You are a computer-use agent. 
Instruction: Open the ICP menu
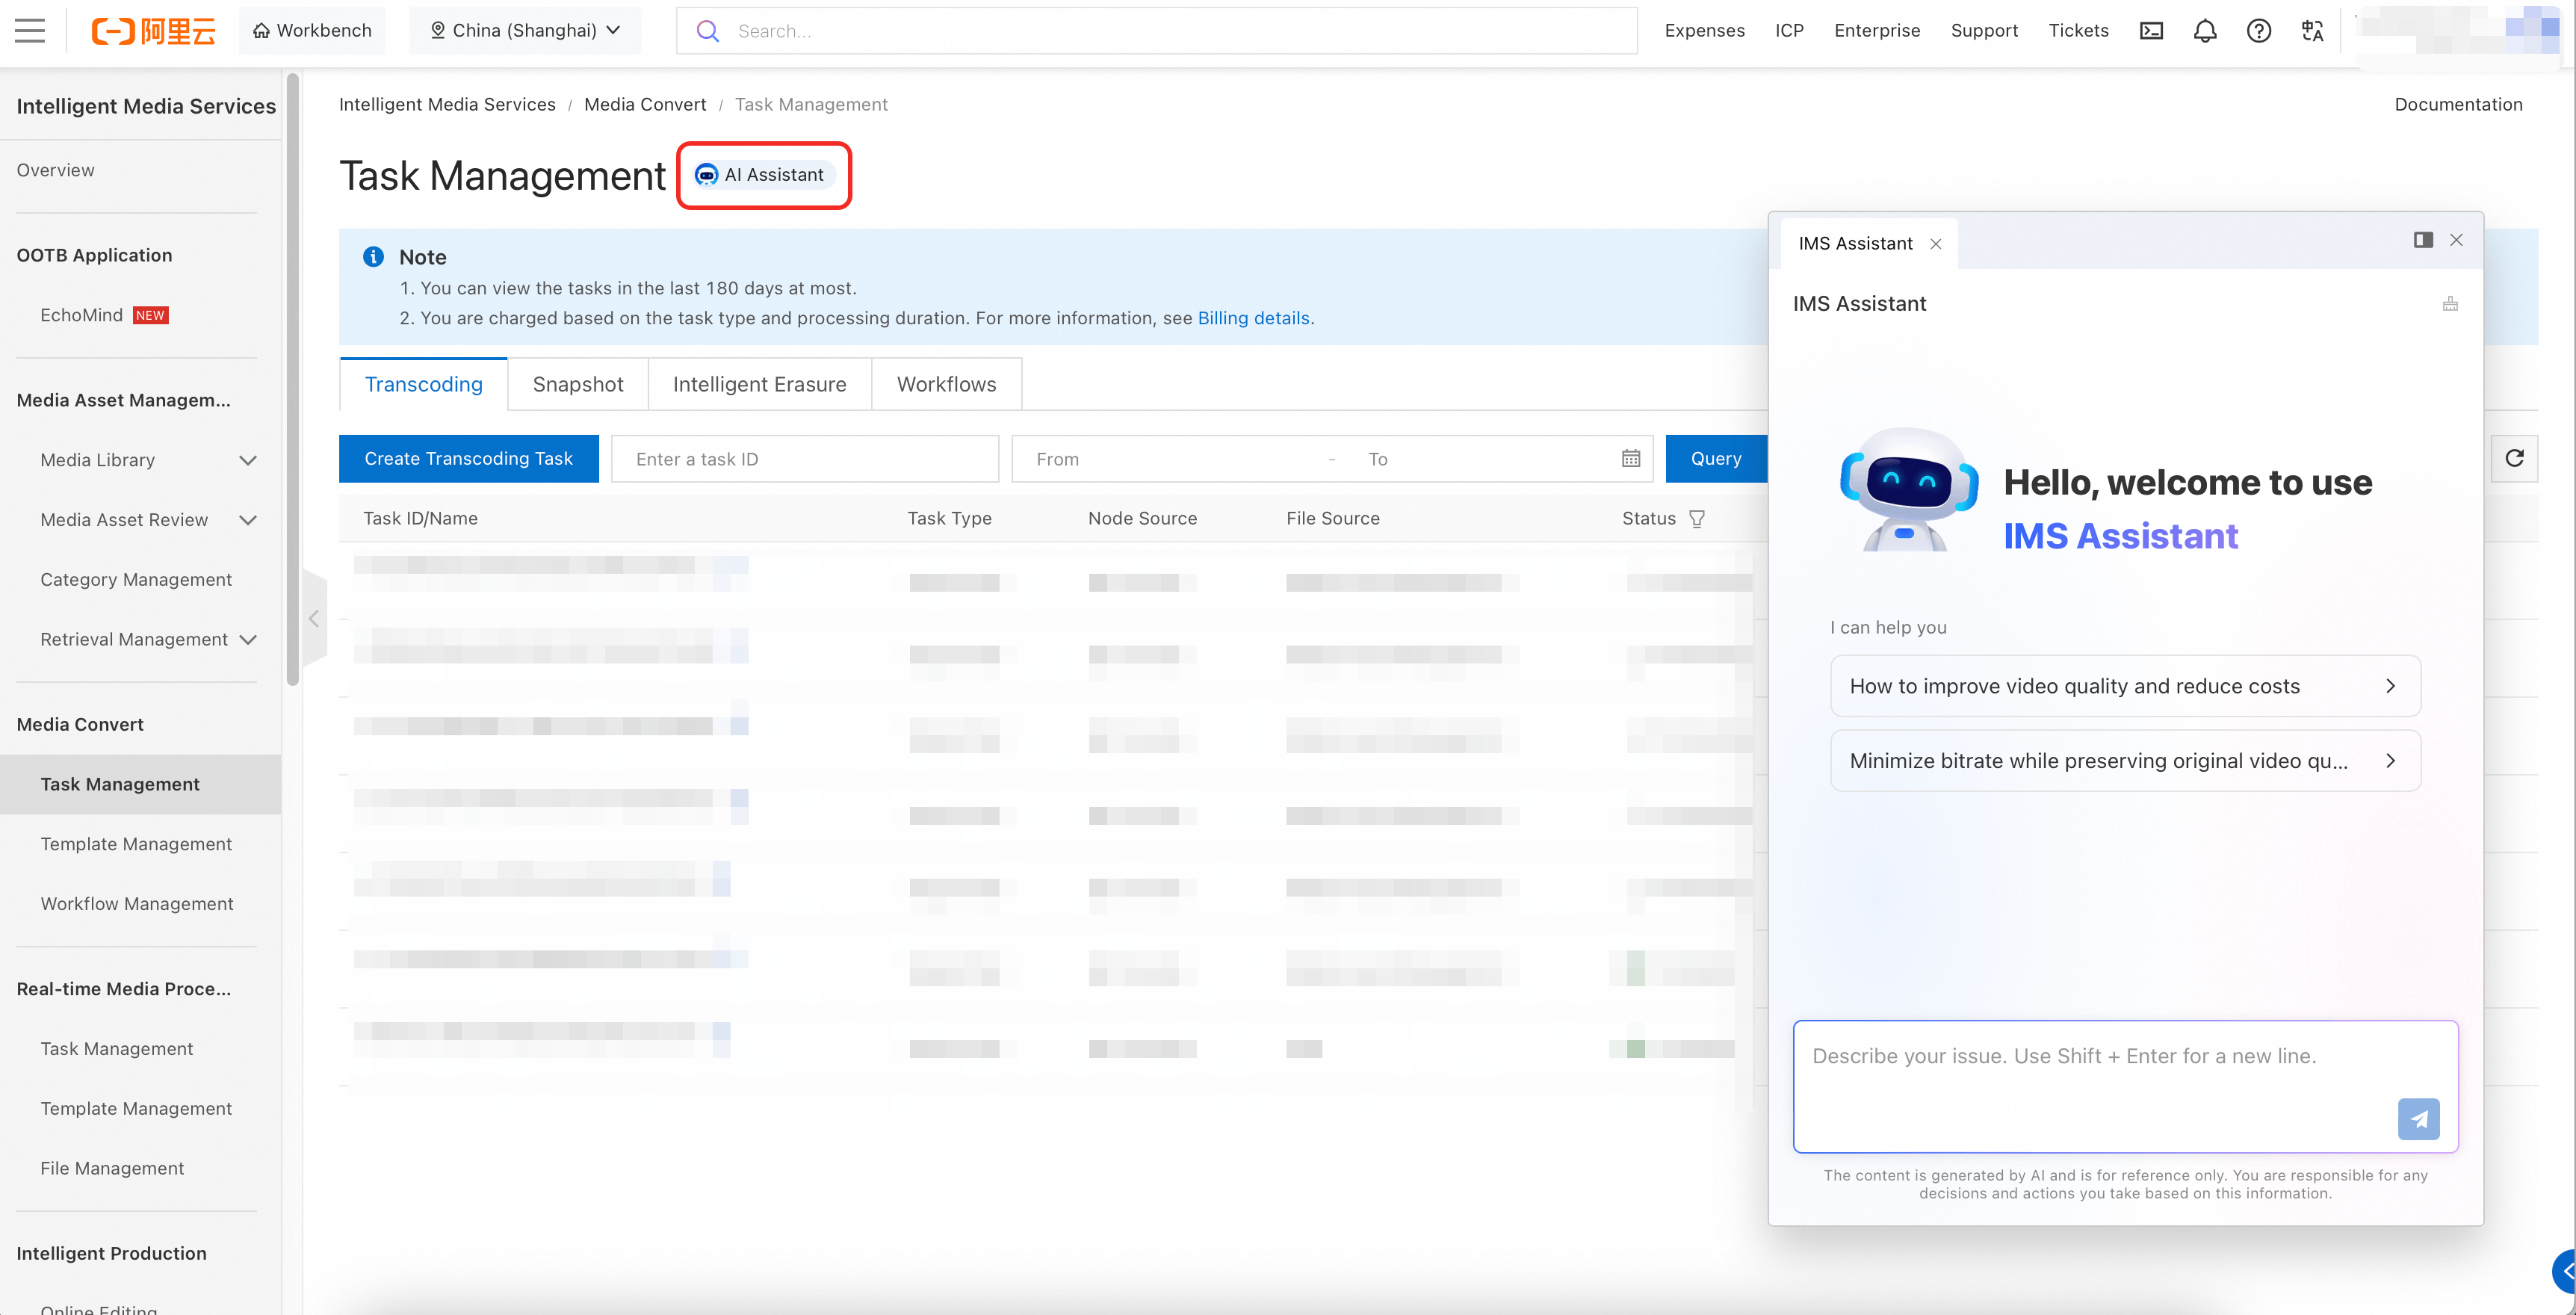point(1789,31)
